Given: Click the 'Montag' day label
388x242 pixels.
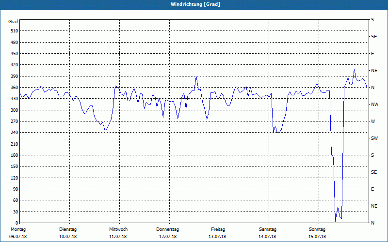Looking at the screenshot, I should [x=18, y=229].
